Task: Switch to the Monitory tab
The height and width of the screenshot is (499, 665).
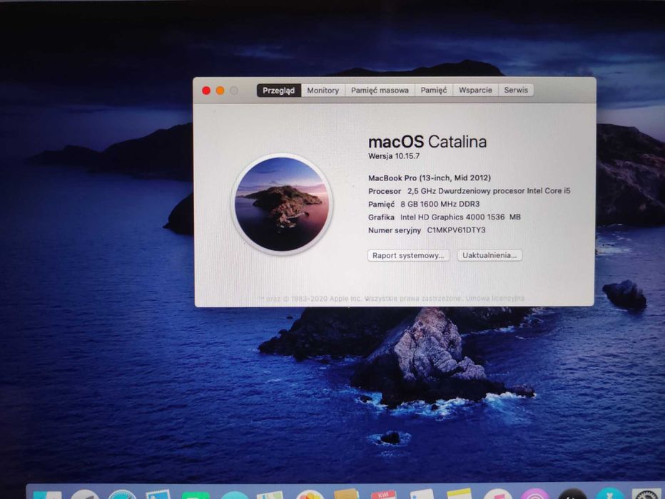Action: pos(323,91)
